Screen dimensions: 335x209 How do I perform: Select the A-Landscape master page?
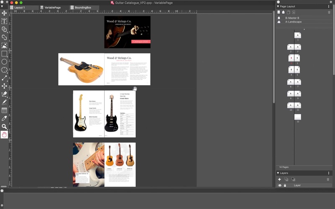coord(293,22)
